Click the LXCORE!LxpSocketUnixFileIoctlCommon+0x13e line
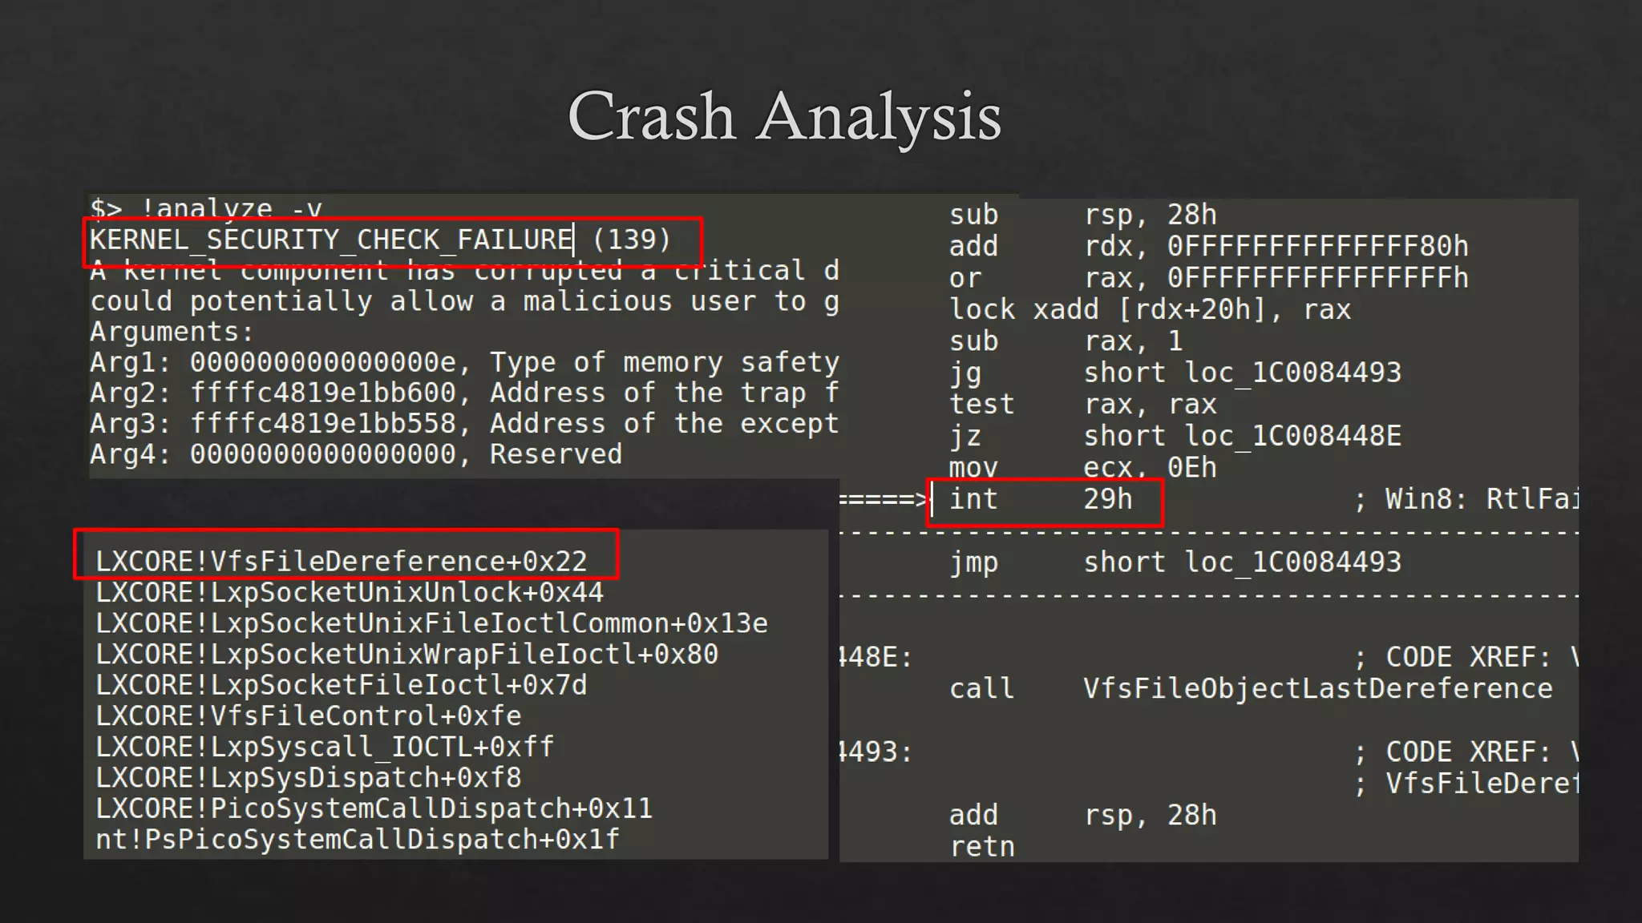Screen dimensions: 1642x923 point(431,623)
